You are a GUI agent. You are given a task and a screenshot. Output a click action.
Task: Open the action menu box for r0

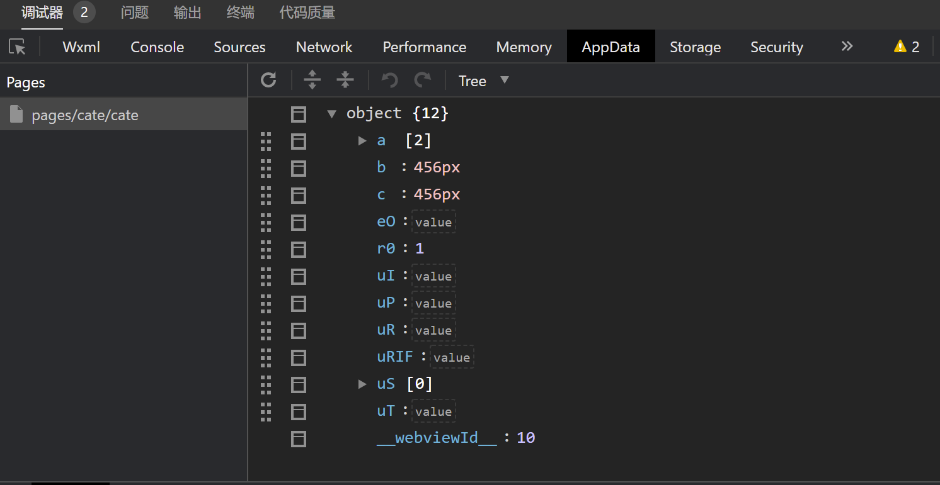pyautogui.click(x=299, y=249)
